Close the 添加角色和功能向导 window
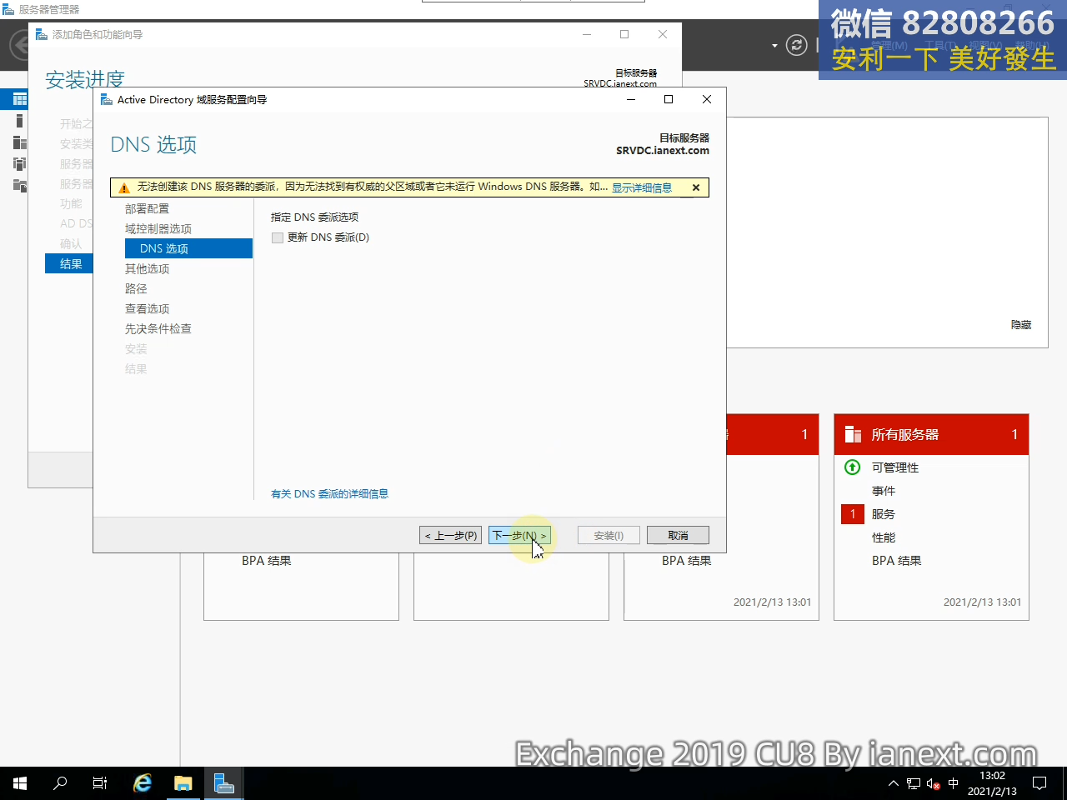Image resolution: width=1067 pixels, height=800 pixels. [x=663, y=34]
